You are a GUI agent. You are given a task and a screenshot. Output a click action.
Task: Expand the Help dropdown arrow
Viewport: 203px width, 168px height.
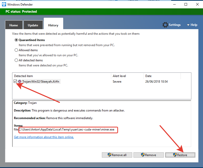(188, 25)
